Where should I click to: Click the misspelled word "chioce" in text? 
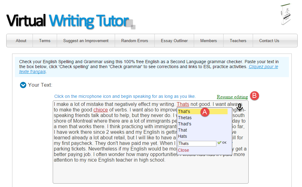[100, 110]
